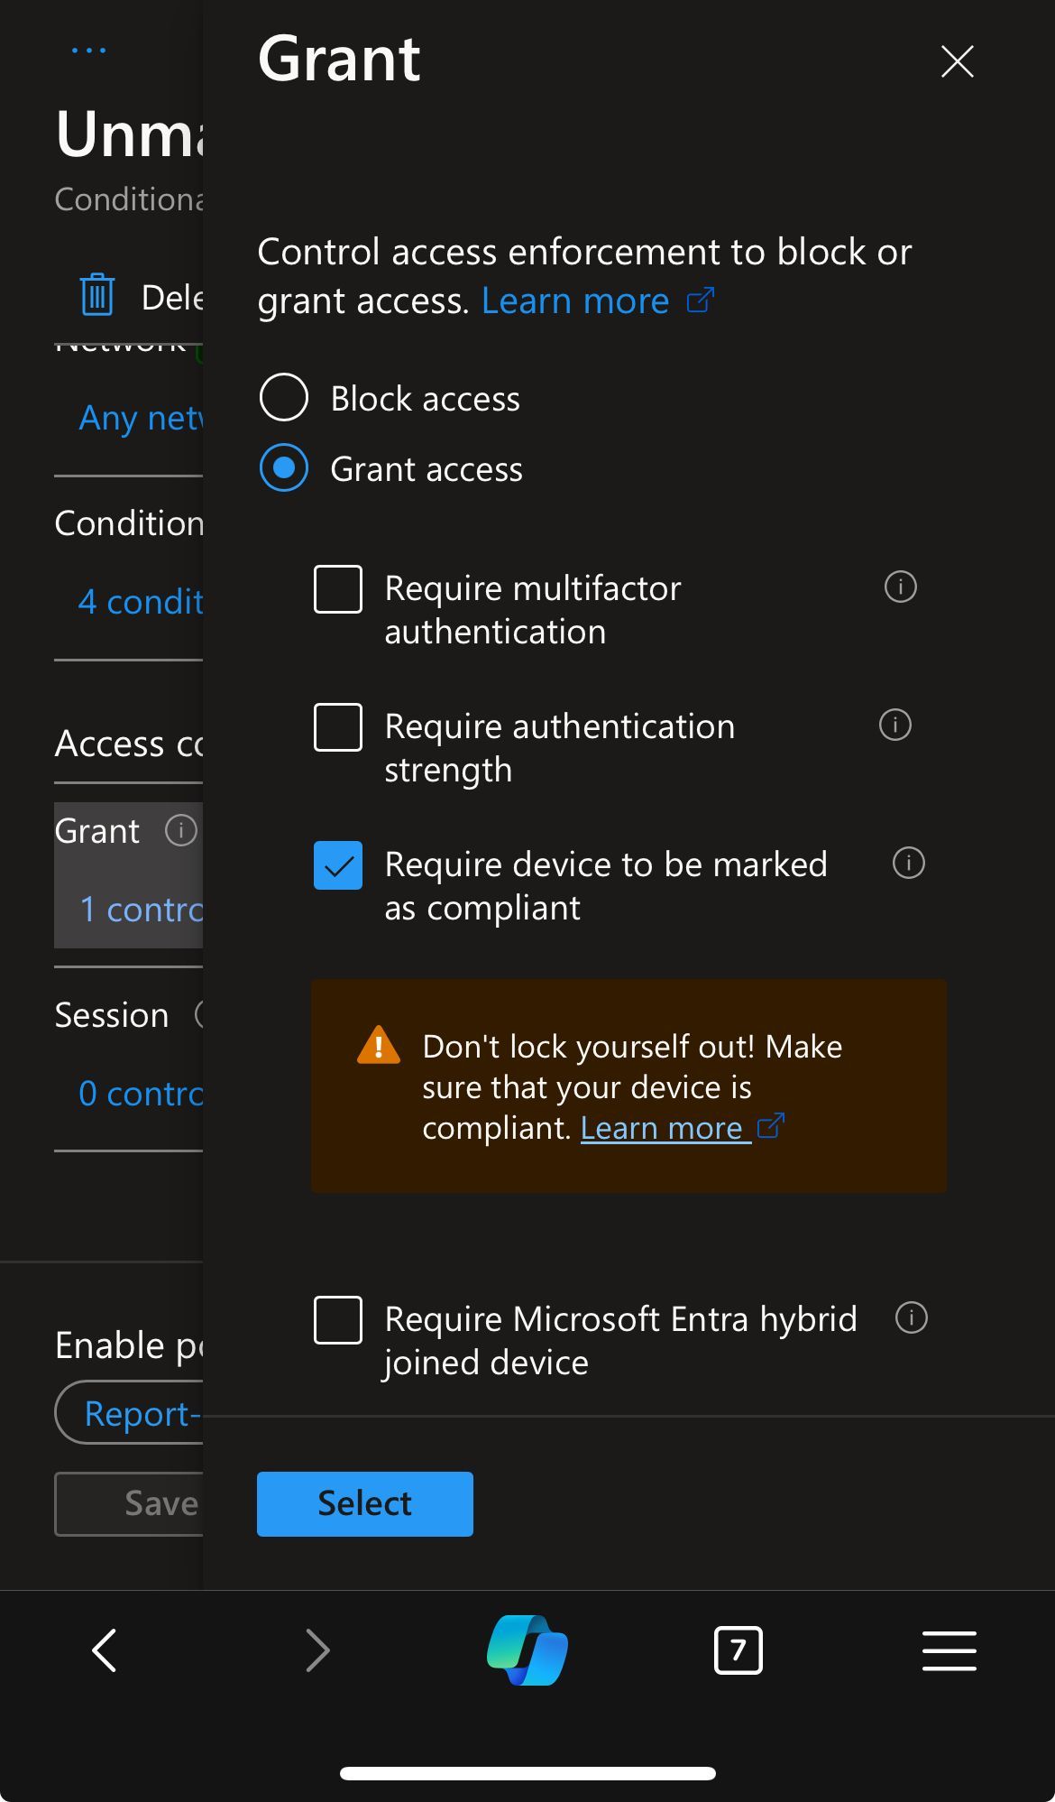Uncheck Require device to be marked as compliant
The height and width of the screenshot is (1802, 1055).
pos(338,865)
